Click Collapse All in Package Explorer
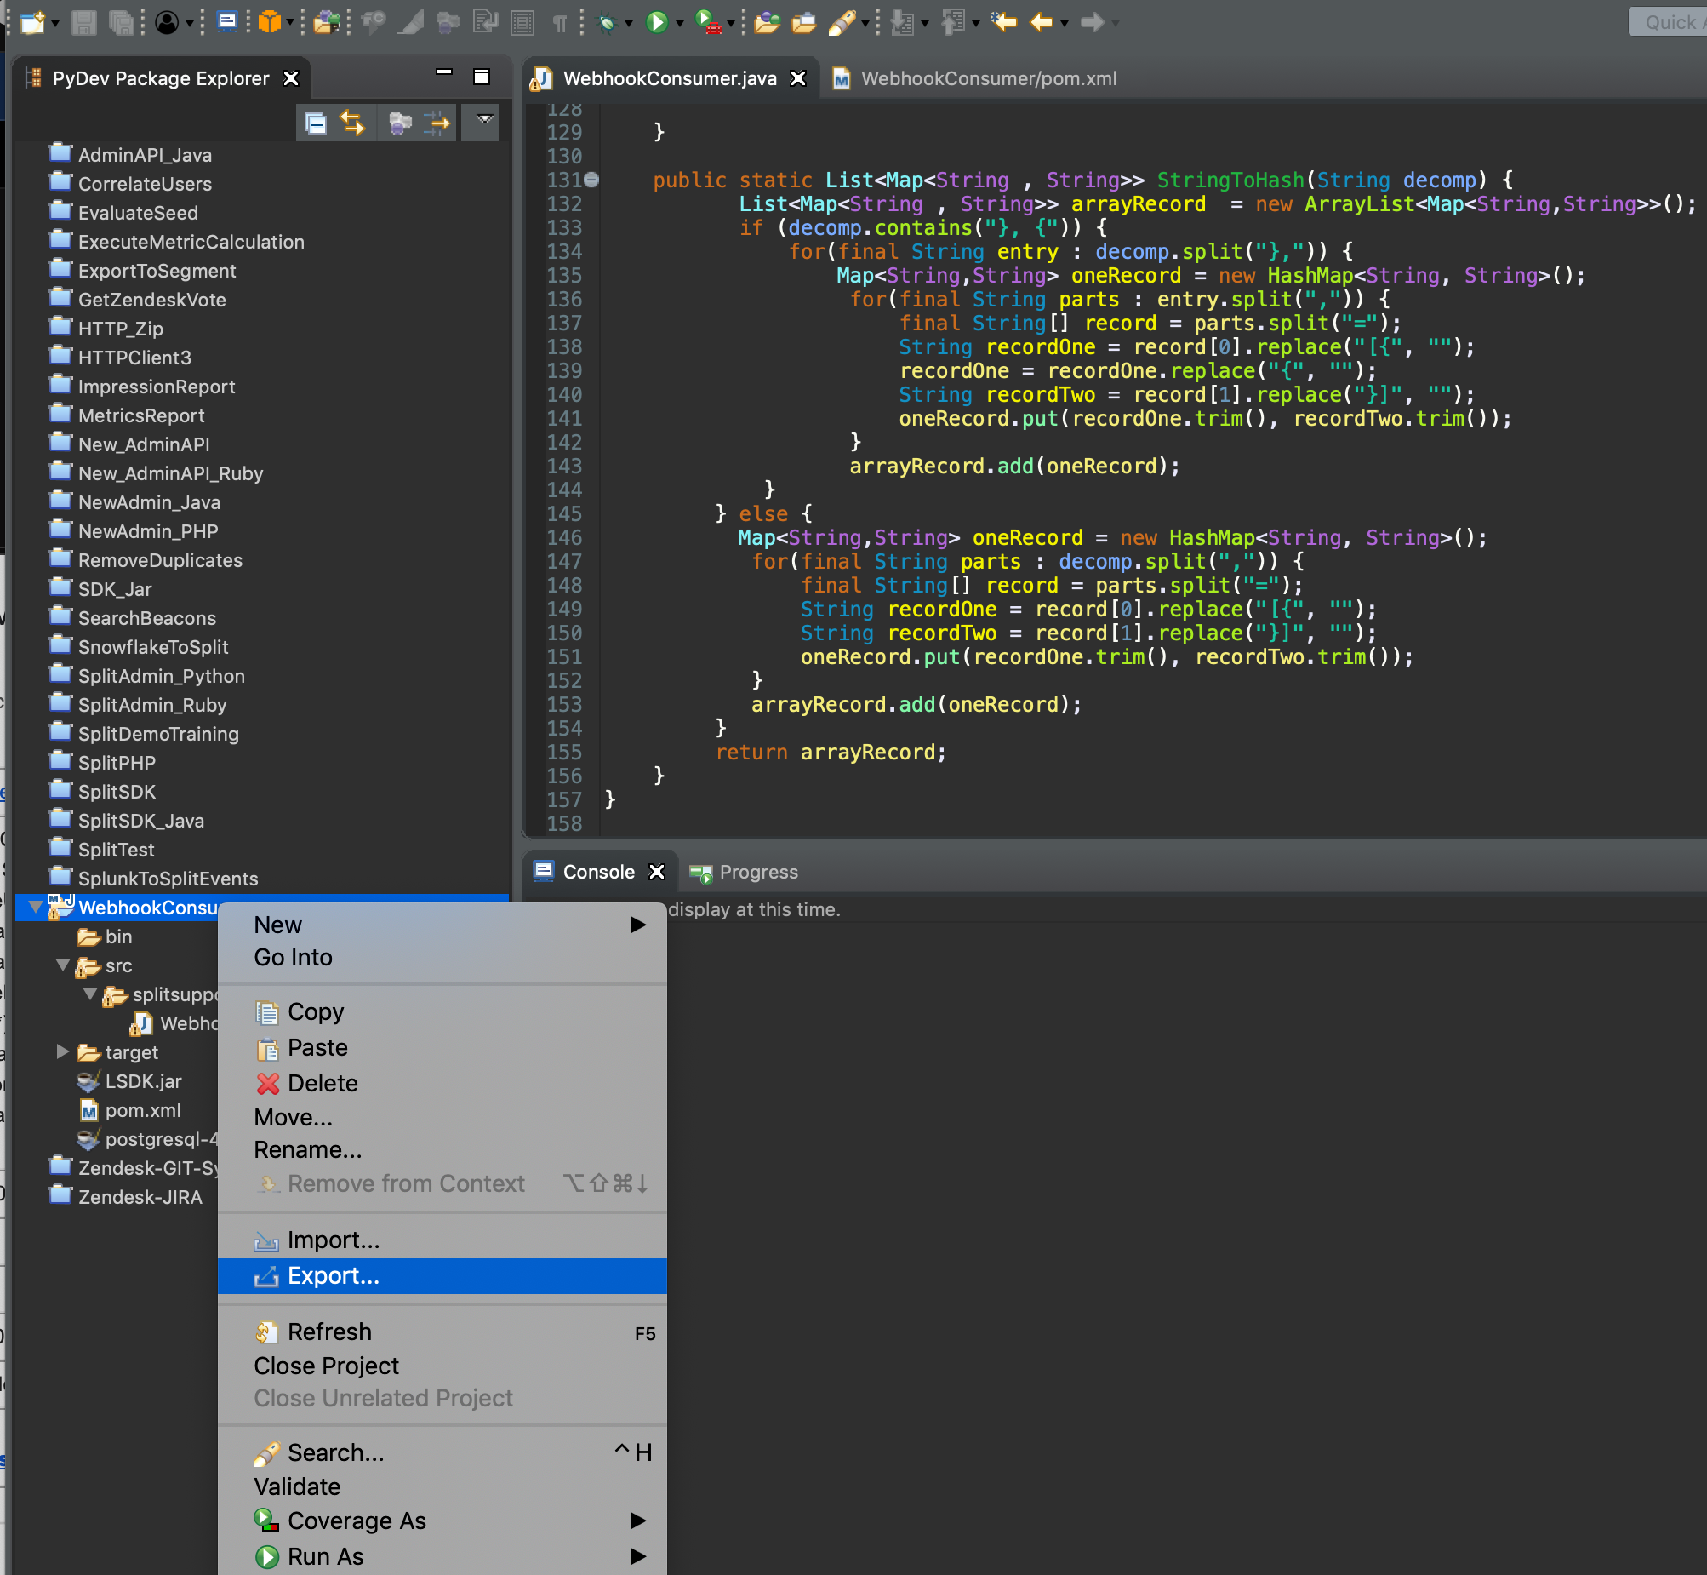Viewport: 1707px width, 1575px height. click(315, 123)
